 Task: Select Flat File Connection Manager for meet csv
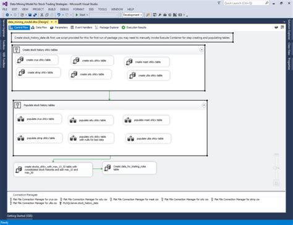[x=134, y=200]
